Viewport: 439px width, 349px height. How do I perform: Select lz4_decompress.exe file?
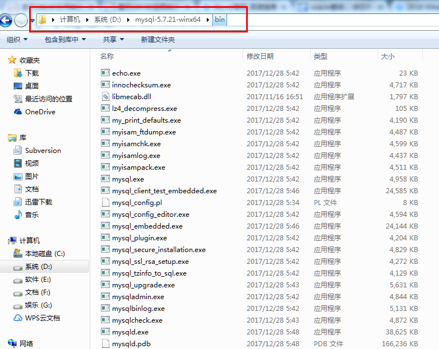pos(145,108)
